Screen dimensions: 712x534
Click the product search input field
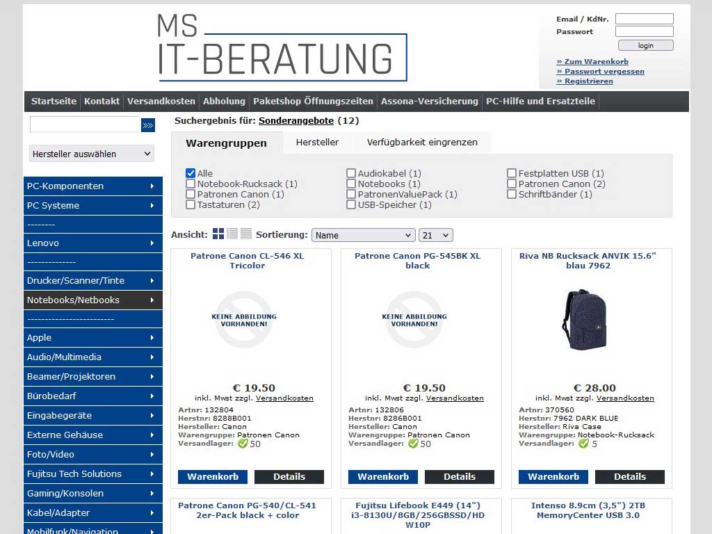pyautogui.click(x=84, y=124)
